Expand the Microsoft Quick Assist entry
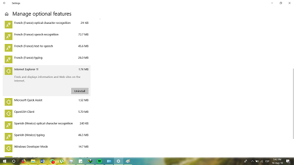This screenshot has width=294, height=165. pyautogui.click(x=47, y=102)
